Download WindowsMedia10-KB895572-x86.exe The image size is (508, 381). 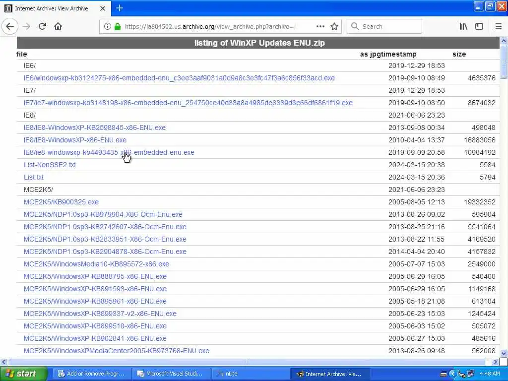coord(96,264)
